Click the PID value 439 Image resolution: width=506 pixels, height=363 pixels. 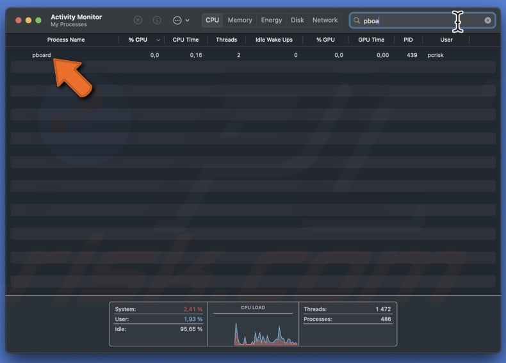tap(412, 55)
